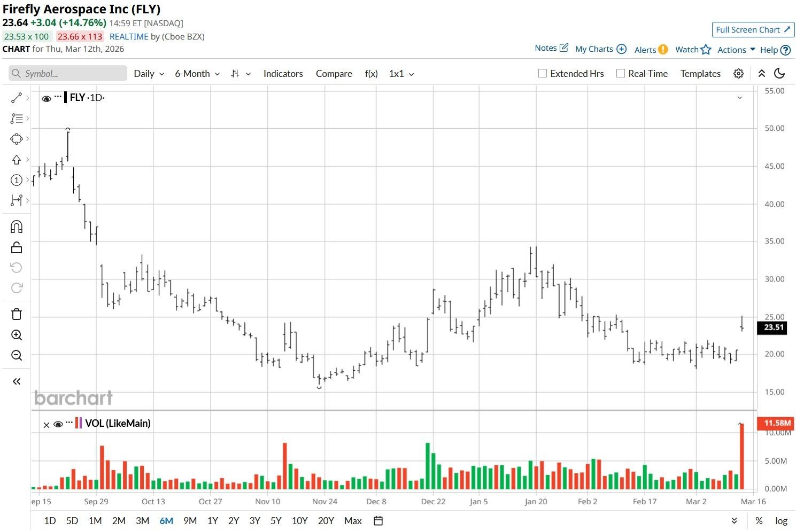Select the arrow marker tool
The height and width of the screenshot is (531, 796).
point(17,159)
